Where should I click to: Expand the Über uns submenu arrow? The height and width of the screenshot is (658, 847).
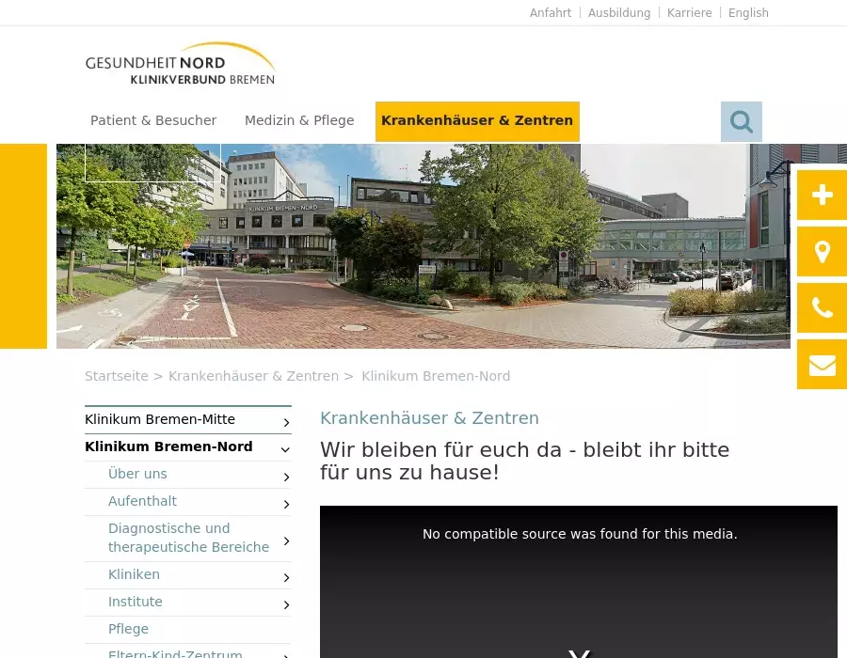(x=286, y=477)
